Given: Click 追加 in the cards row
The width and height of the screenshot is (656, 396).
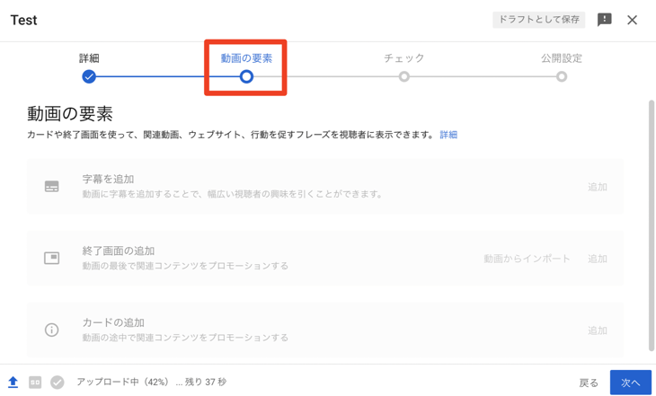Looking at the screenshot, I should pos(598,330).
